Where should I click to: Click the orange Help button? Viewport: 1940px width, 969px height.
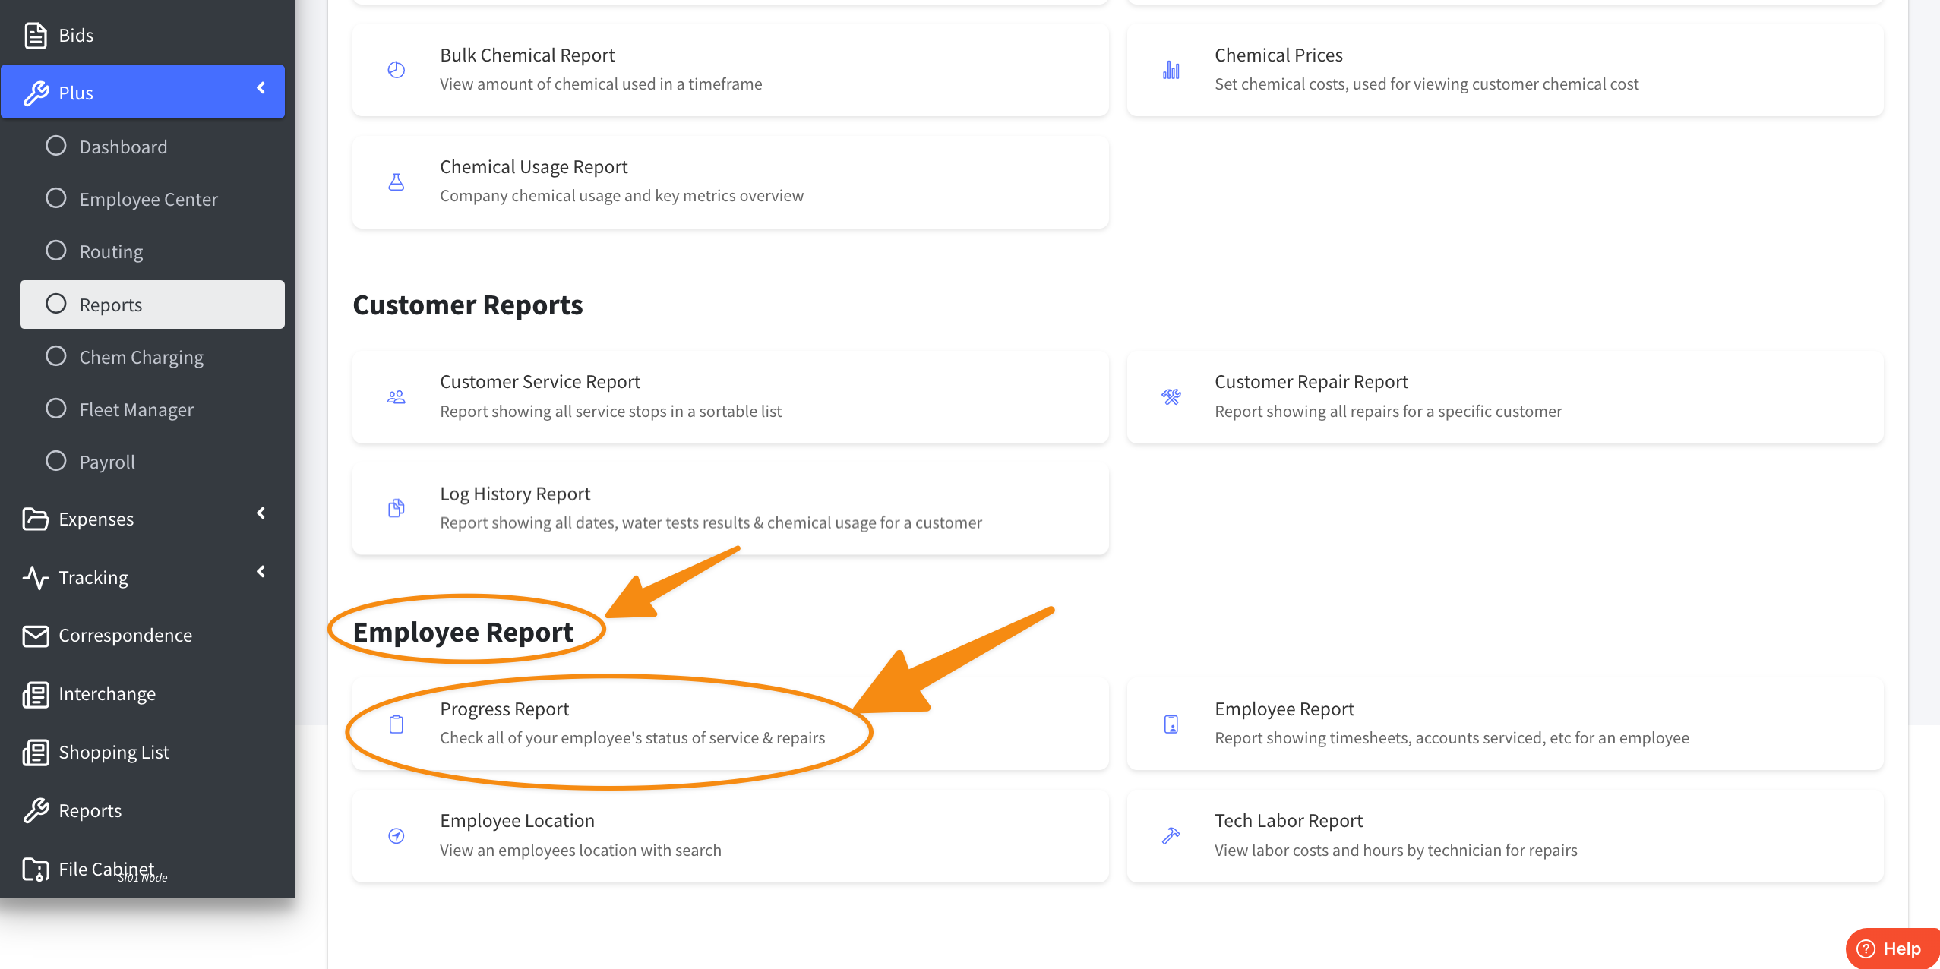click(x=1892, y=948)
